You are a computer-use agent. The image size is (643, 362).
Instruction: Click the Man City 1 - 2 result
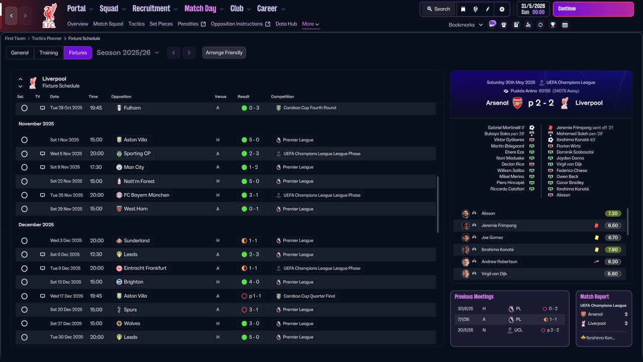tap(250, 167)
